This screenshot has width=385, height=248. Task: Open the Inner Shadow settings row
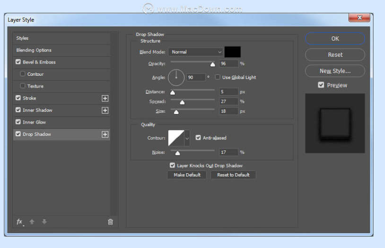click(x=61, y=110)
